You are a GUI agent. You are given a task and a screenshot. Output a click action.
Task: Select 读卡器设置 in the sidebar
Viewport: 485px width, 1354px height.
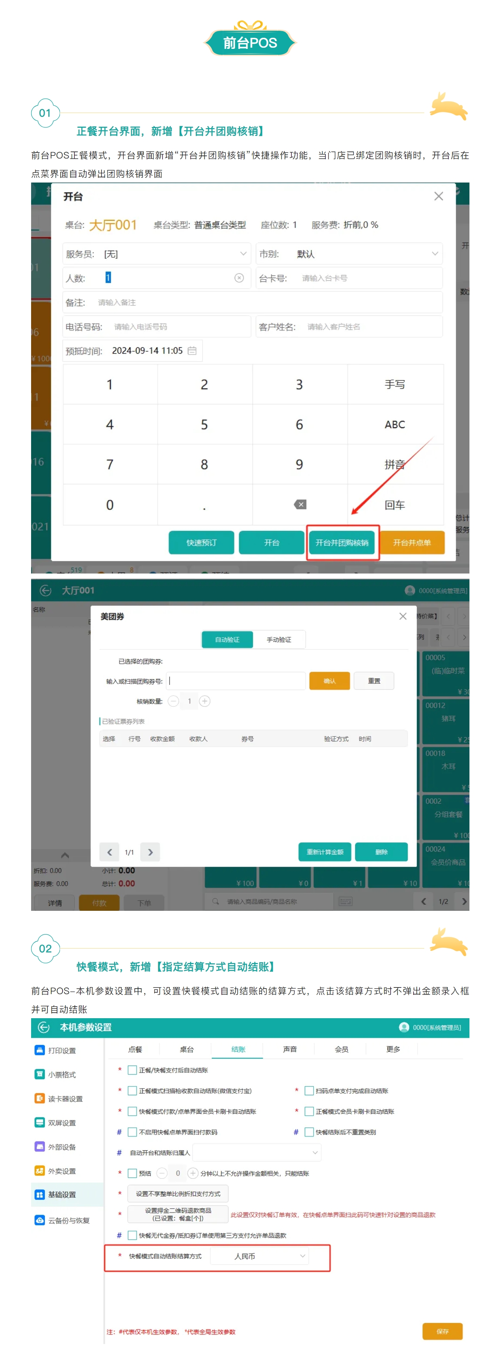click(65, 1099)
